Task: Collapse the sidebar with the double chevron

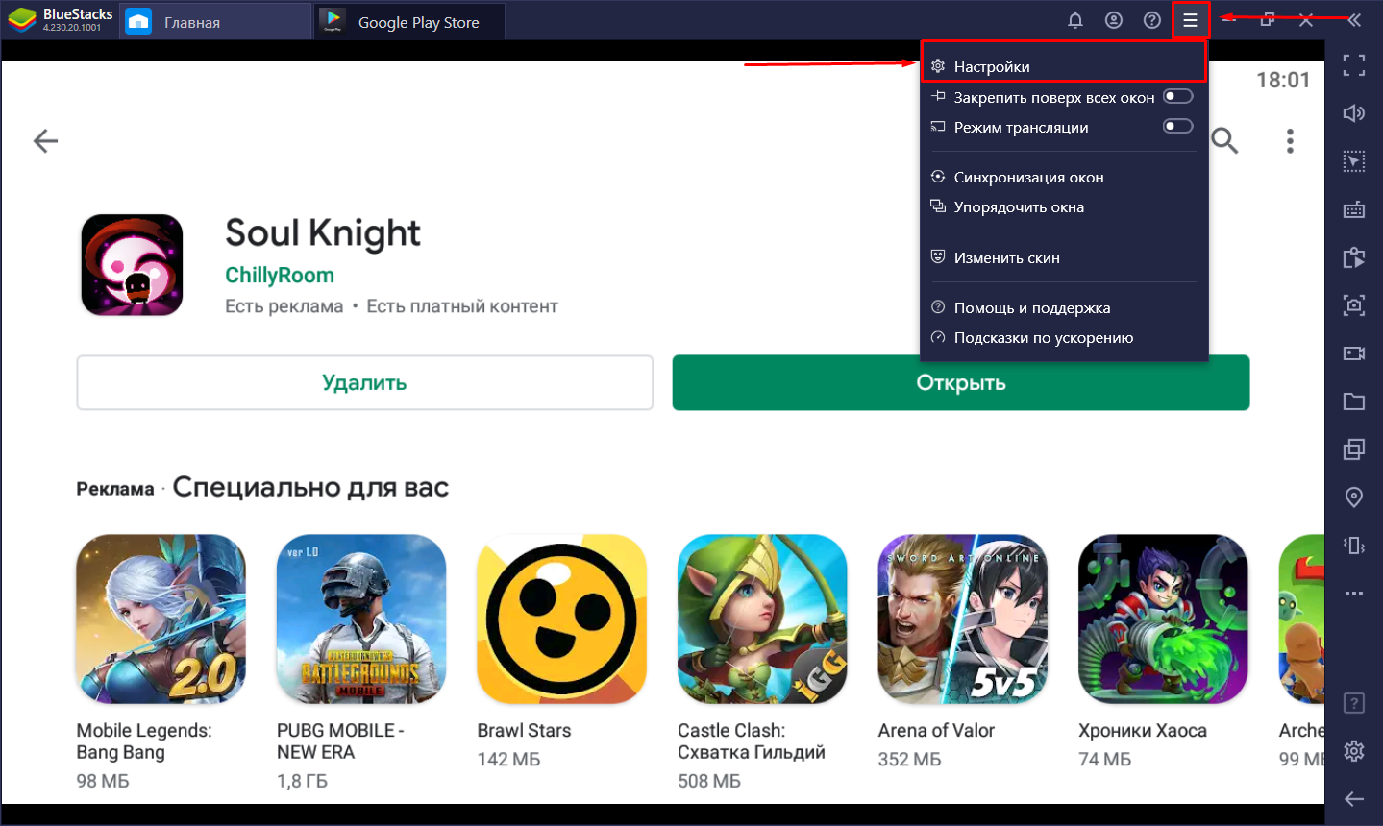Action: pyautogui.click(x=1354, y=20)
